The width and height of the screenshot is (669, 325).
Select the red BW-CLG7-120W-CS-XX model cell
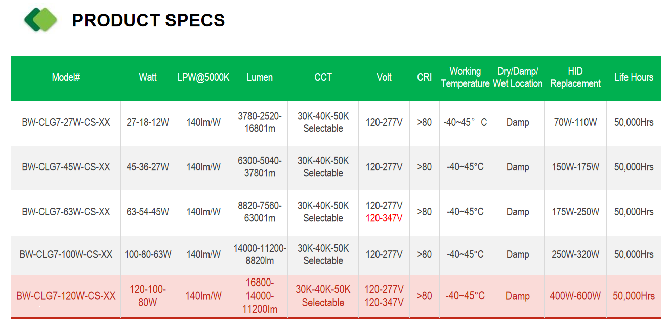[66, 296]
